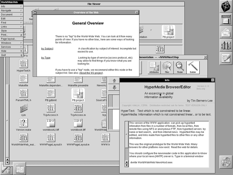Open the Attributes inspector icon
Image resolution: width=233 pixels, height=175 pixels.
(x=154, y=67)
